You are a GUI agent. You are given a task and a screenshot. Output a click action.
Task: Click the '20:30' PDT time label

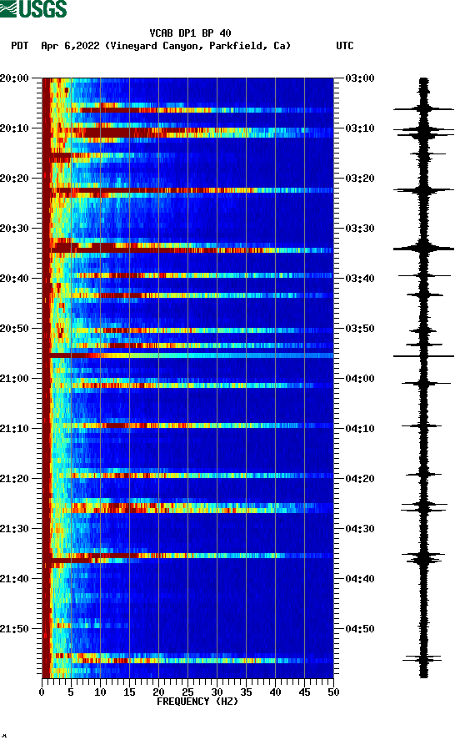pos(14,229)
